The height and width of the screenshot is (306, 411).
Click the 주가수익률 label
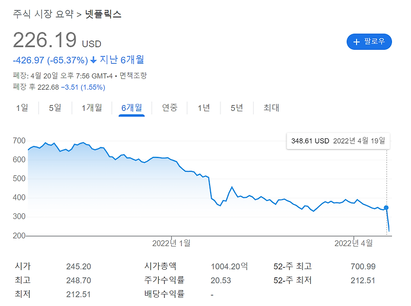[x=164, y=280]
